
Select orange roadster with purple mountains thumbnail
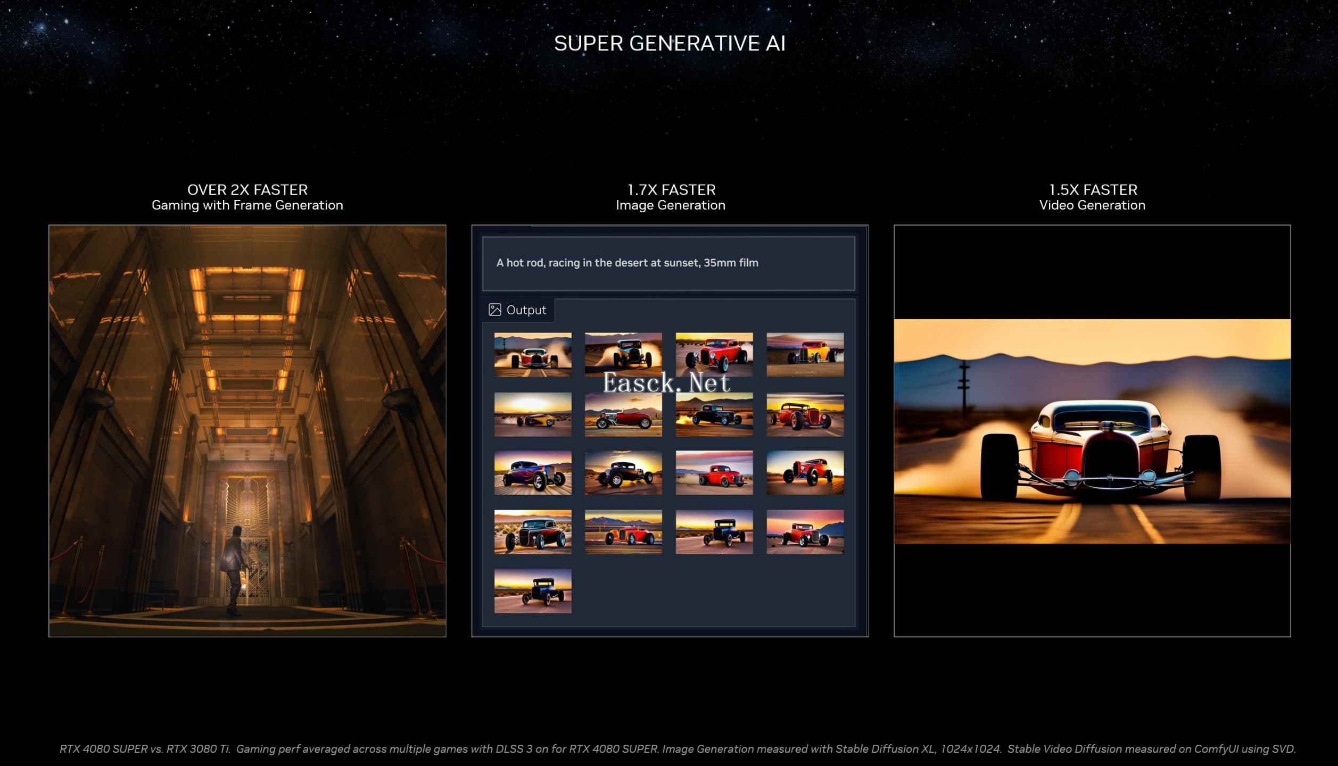click(623, 532)
